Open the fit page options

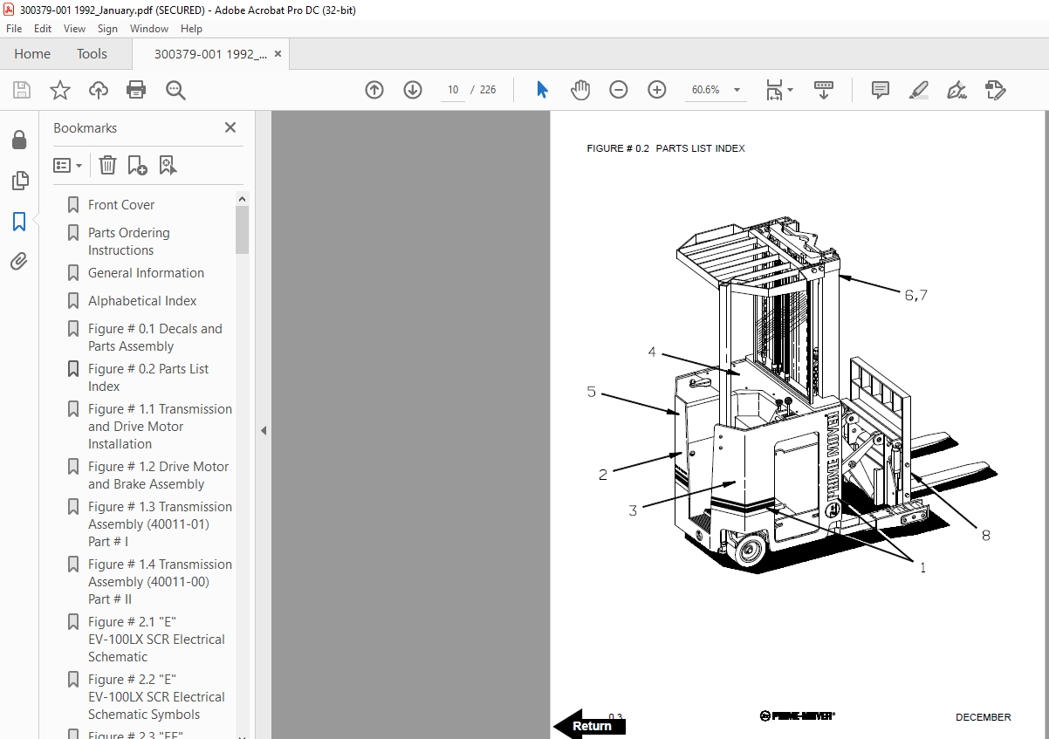[x=778, y=90]
